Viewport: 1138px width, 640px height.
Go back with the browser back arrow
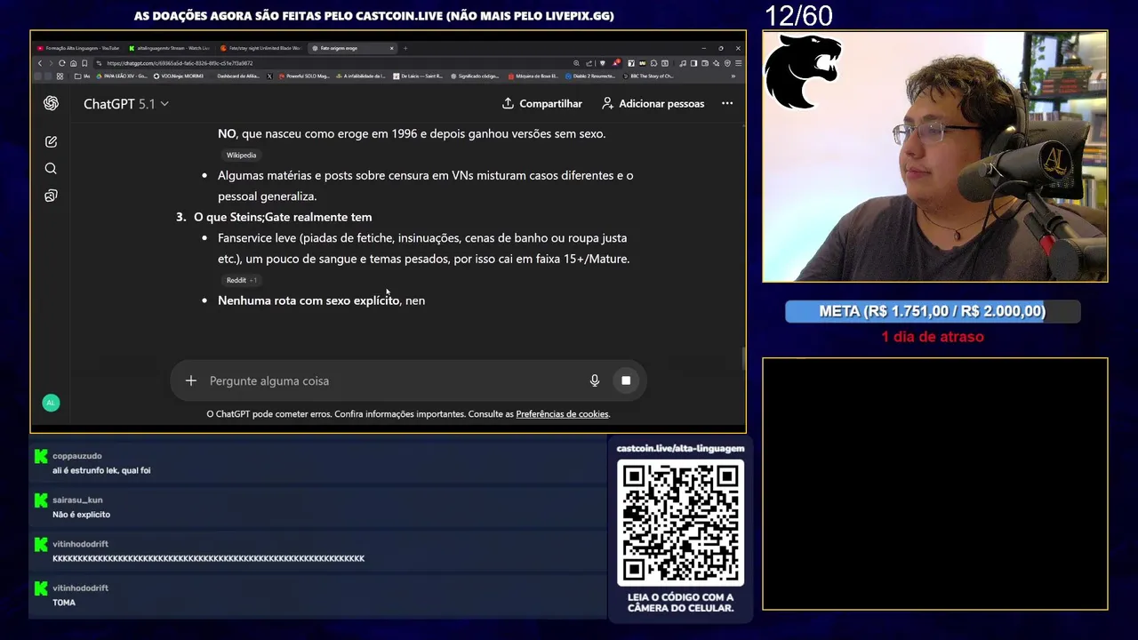point(40,63)
